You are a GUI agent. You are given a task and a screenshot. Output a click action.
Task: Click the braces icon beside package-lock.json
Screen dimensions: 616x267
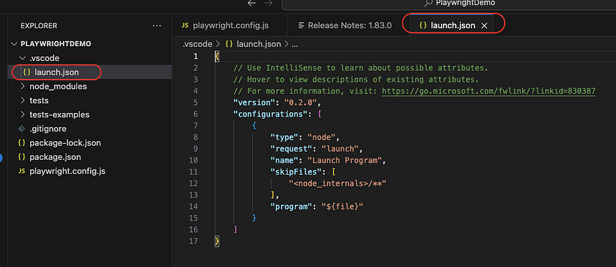22,143
